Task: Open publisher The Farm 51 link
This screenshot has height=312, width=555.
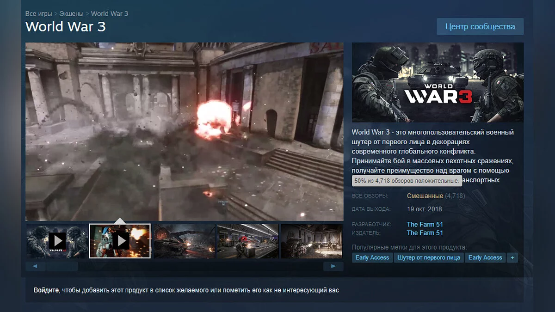Action: 425,233
